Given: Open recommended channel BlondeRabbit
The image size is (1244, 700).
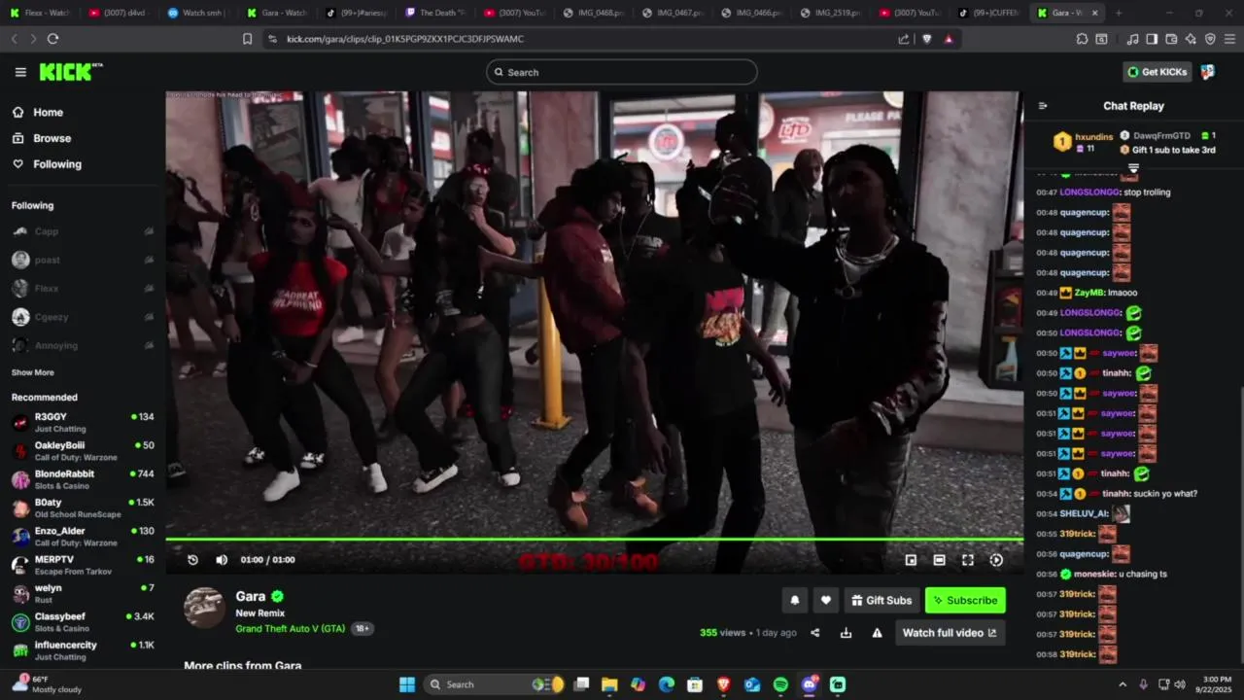Looking at the screenshot, I should point(83,479).
